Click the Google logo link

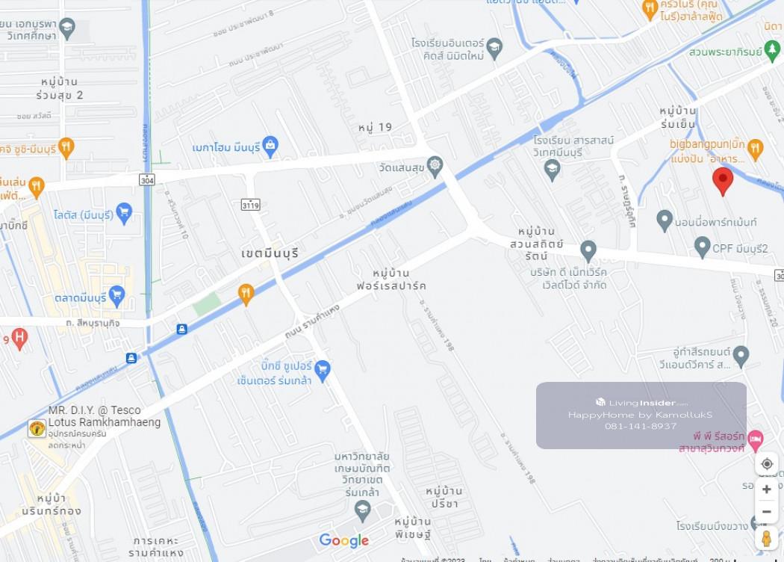pos(344,540)
